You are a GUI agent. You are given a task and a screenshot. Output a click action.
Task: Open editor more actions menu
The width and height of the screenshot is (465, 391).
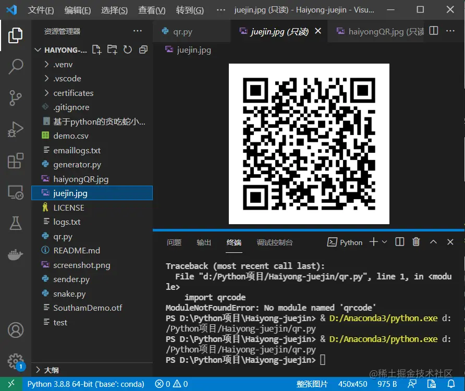pos(450,31)
